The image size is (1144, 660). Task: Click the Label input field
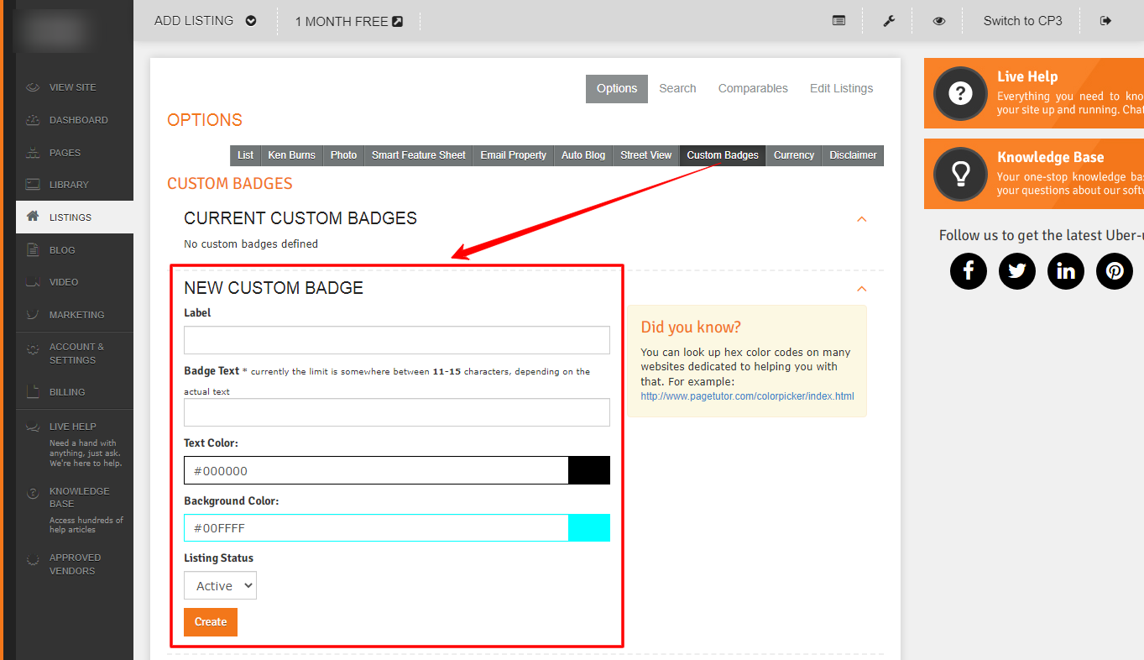397,340
